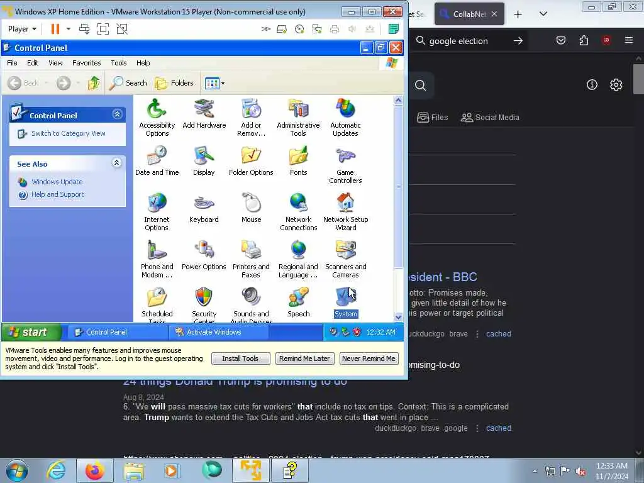
Task: Open Automatic Updates icon
Action: pos(345,118)
